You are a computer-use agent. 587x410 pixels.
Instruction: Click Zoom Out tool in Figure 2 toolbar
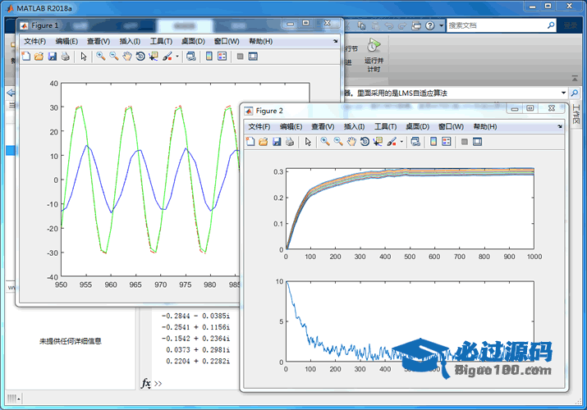click(337, 142)
